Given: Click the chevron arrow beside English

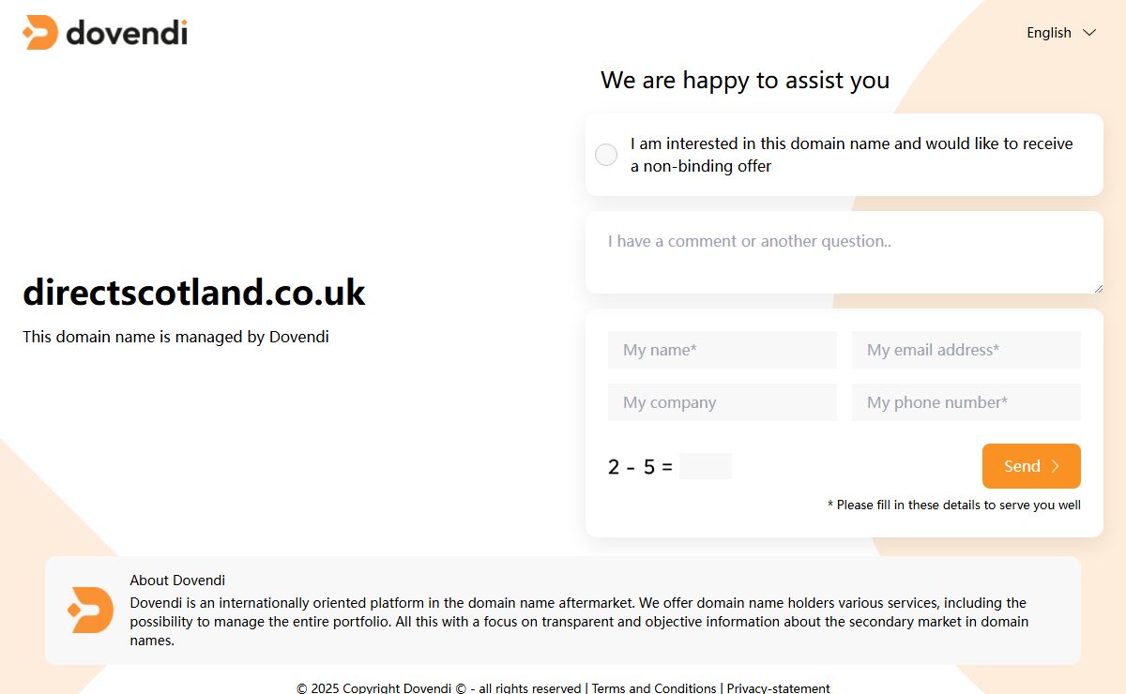Looking at the screenshot, I should click(1089, 33).
